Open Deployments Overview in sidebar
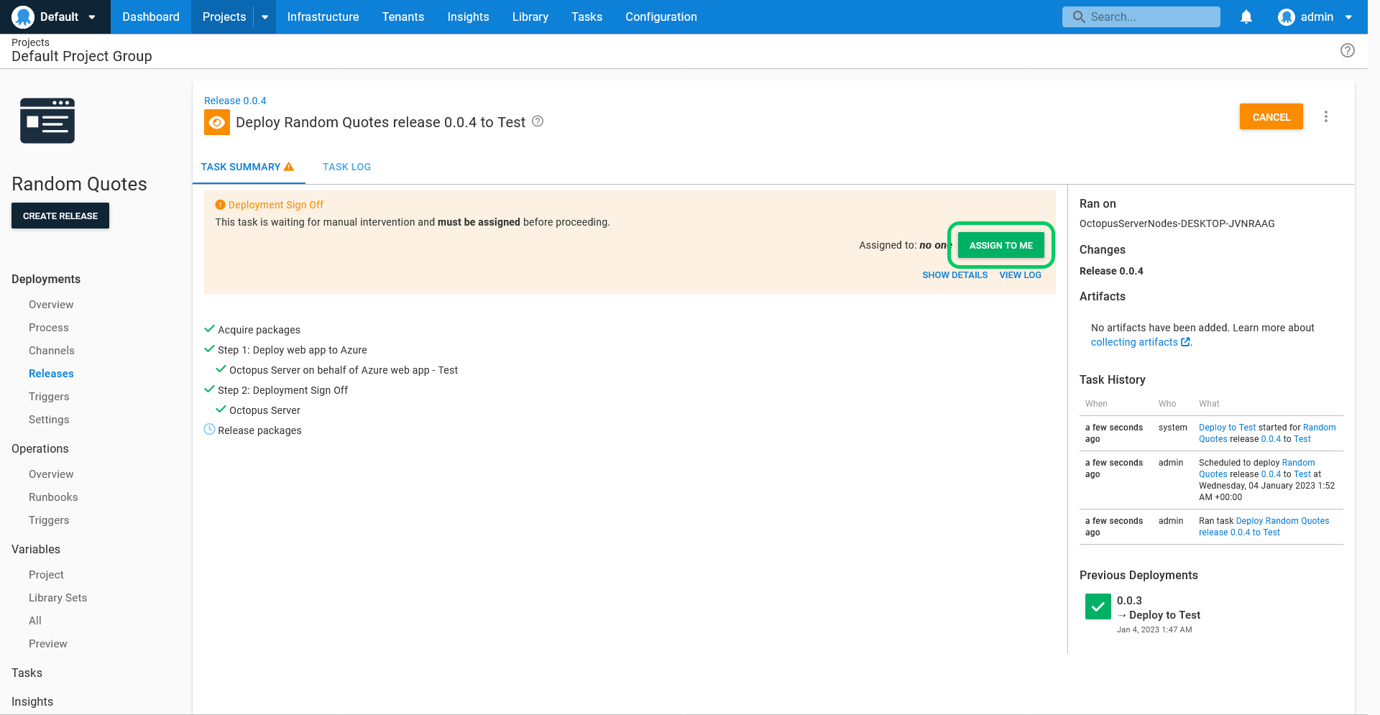The width and height of the screenshot is (1380, 715). [51, 305]
